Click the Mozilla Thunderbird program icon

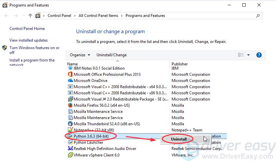pyautogui.click(x=70, y=124)
